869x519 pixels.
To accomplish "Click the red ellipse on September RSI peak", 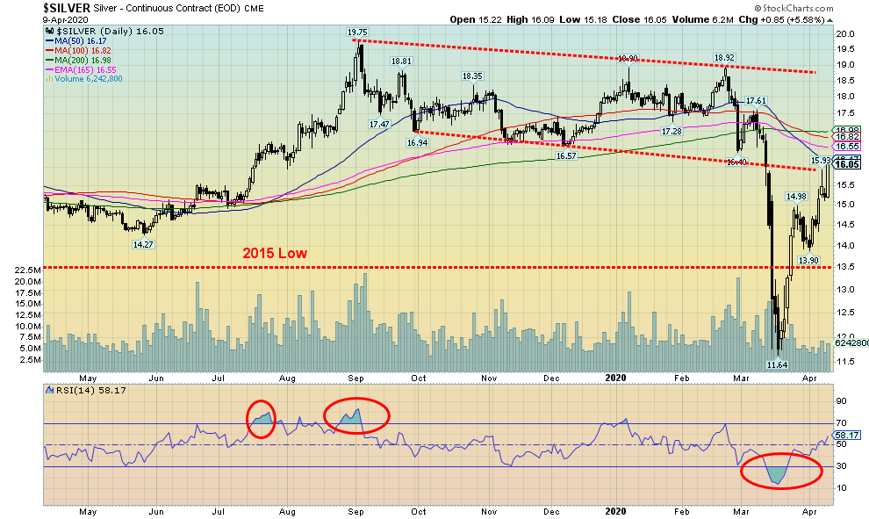I will coord(355,415).
